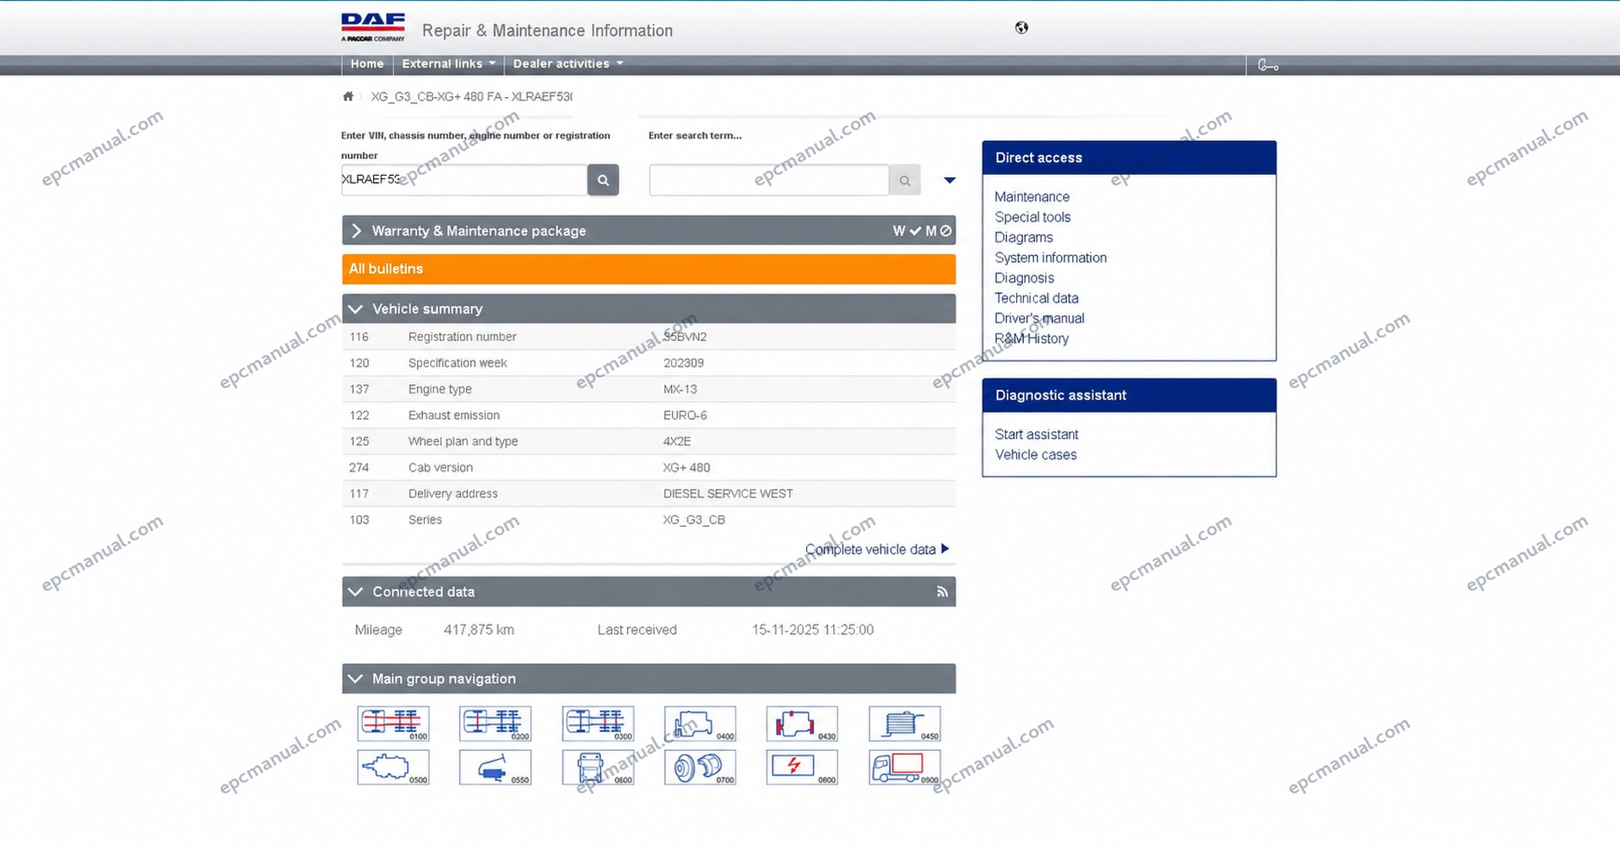The height and width of the screenshot is (846, 1620).
Task: Focus the VIN or chassis number field
Action: click(463, 180)
